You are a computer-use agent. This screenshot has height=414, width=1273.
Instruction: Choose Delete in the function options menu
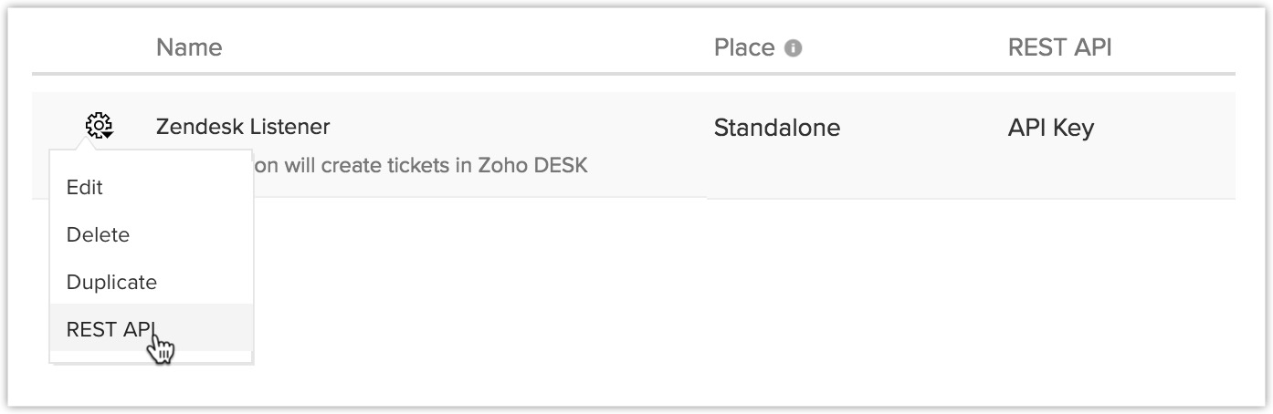click(x=98, y=234)
